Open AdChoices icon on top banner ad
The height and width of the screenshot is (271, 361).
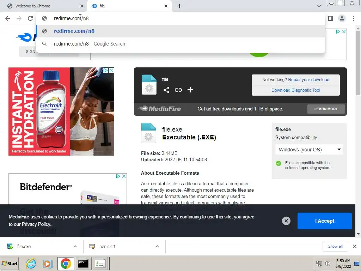point(338,31)
